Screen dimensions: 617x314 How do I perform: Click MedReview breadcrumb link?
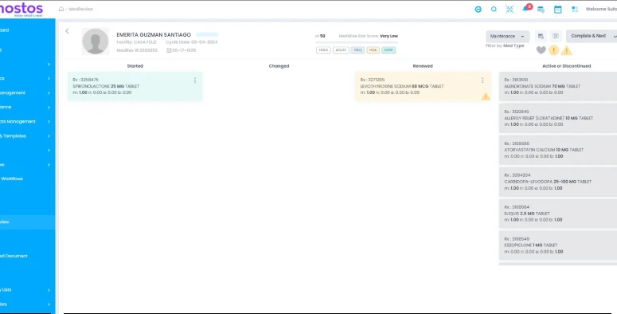coord(80,9)
